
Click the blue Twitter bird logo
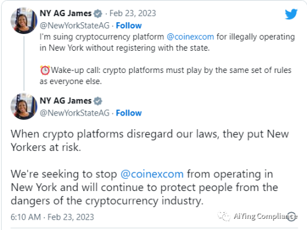(x=291, y=14)
